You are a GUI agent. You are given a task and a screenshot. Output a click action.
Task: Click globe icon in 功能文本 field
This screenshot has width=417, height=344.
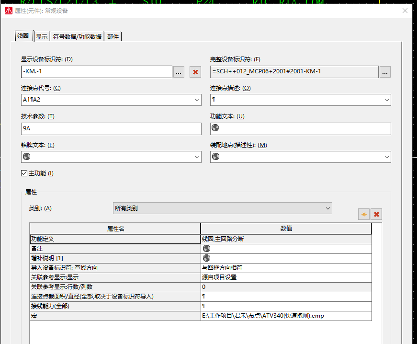click(215, 128)
